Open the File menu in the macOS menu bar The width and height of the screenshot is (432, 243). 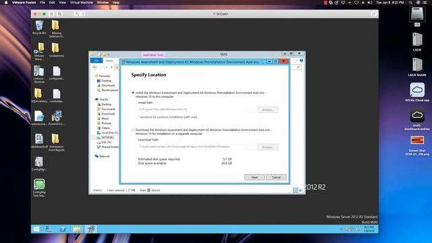(43, 3)
